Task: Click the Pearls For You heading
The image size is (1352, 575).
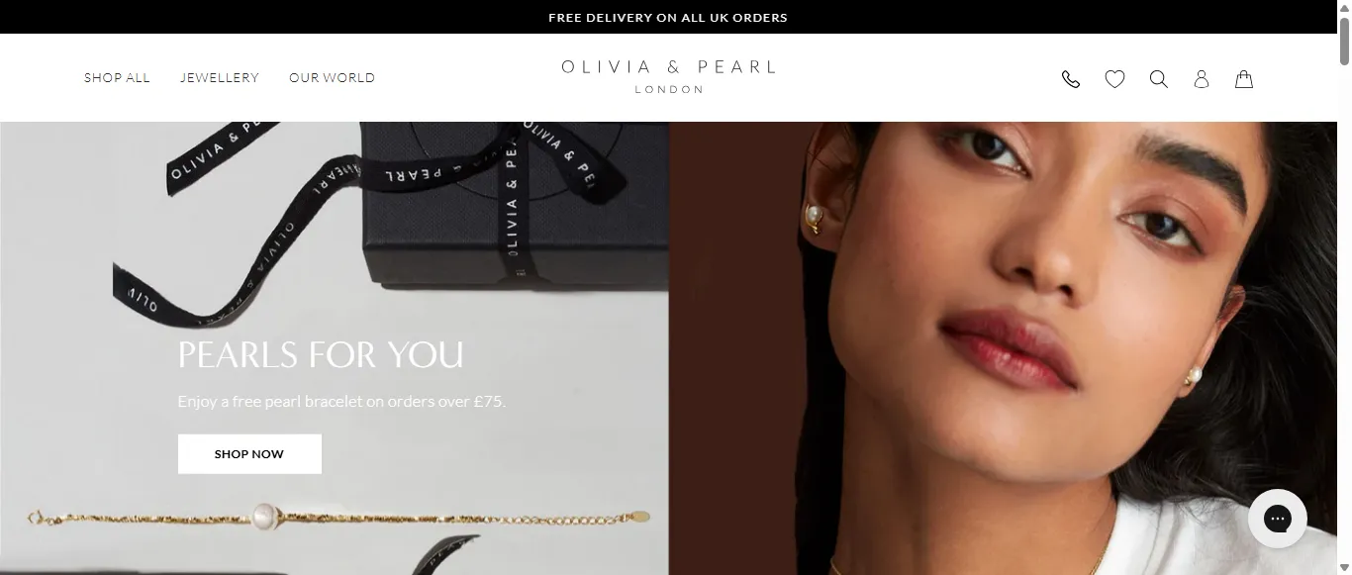Action: pyautogui.click(x=321, y=354)
